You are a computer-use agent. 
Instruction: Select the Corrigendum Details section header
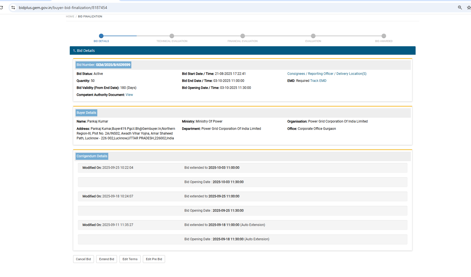click(x=92, y=156)
